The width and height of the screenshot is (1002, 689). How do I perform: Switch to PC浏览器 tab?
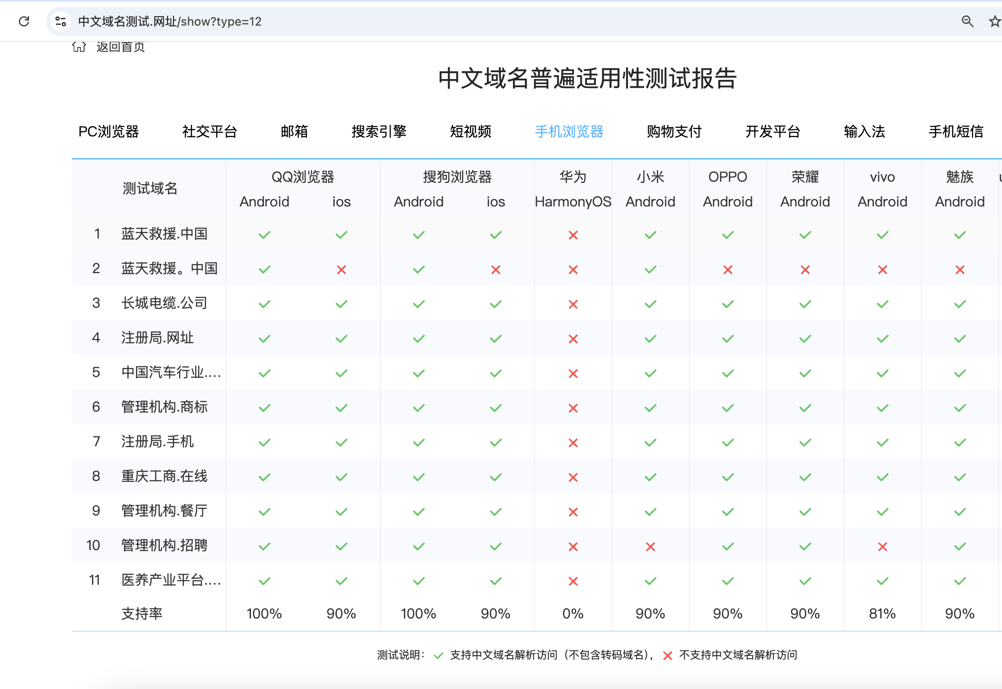pyautogui.click(x=108, y=131)
